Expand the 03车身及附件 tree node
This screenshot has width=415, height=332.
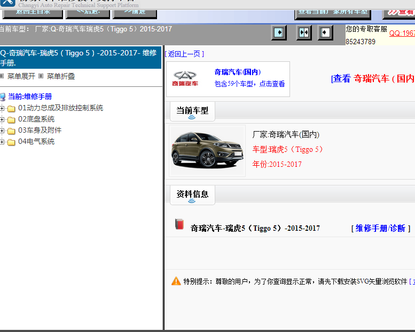(2, 131)
